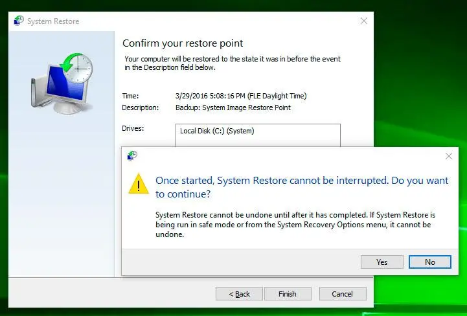Go to the previous step with Back

click(239, 294)
